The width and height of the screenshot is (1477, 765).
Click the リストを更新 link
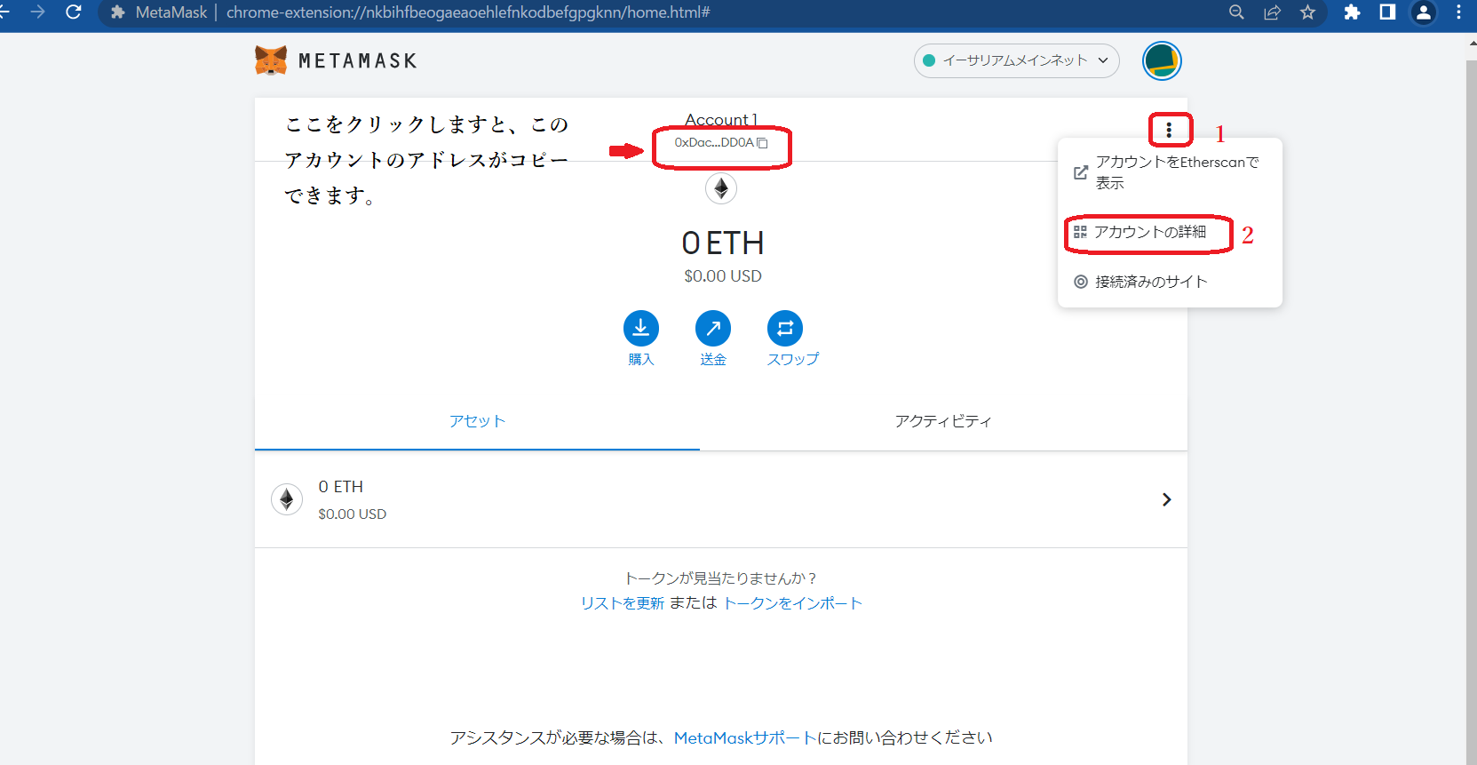pyautogui.click(x=623, y=603)
